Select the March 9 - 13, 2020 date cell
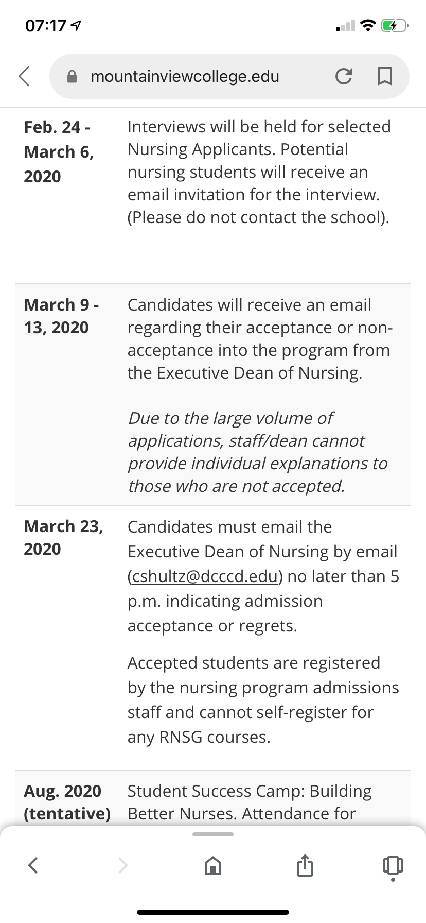The image size is (426, 923). (62, 316)
